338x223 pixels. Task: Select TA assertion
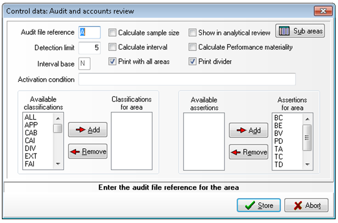point(279,149)
